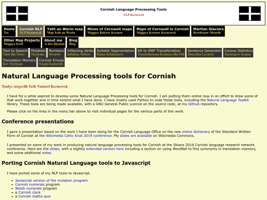Click 'I have ported some of my NLP tools' text
The width and height of the screenshot is (267, 200).
[48, 173]
